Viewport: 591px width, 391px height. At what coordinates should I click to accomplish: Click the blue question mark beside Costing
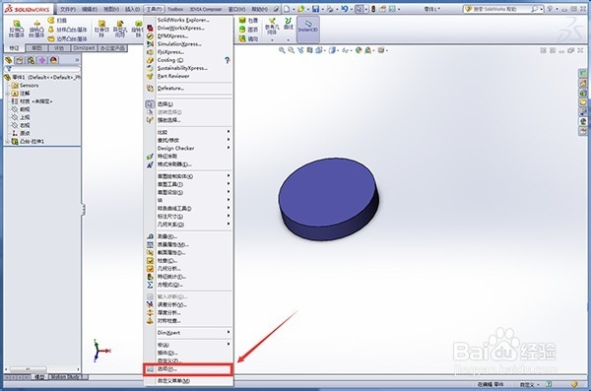[x=227, y=60]
